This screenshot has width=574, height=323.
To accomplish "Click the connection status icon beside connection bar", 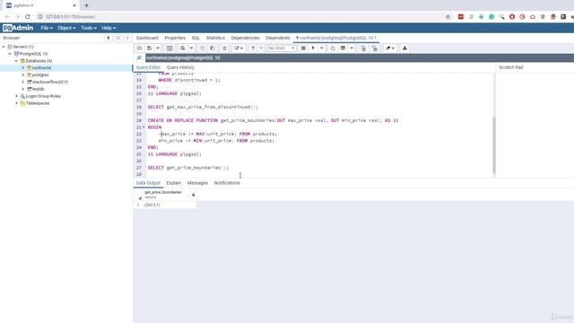I will [x=139, y=57].
